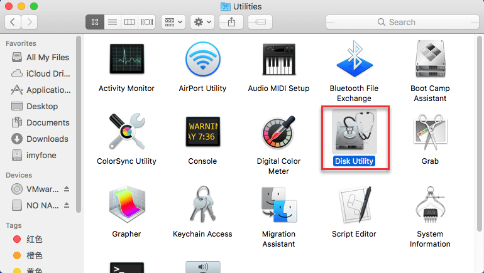Viewport: 484px width, 273px height.
Task: Select the Script Editor icon
Action: click(x=355, y=205)
